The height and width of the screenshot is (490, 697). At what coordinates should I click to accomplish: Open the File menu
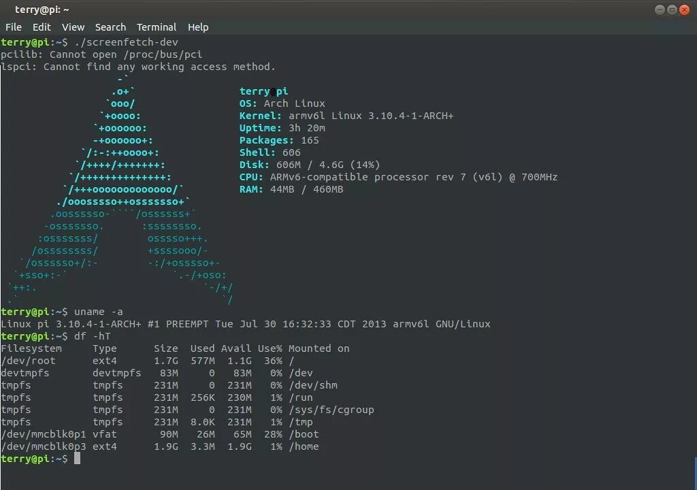tap(14, 27)
